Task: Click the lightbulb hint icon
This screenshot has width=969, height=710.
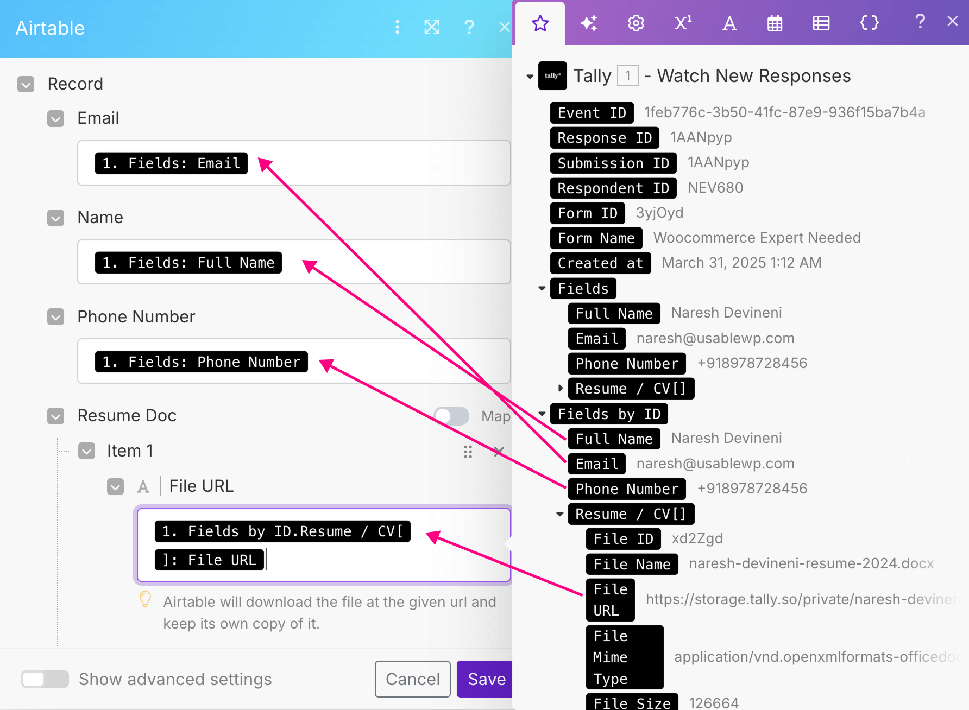Action: pyautogui.click(x=145, y=599)
